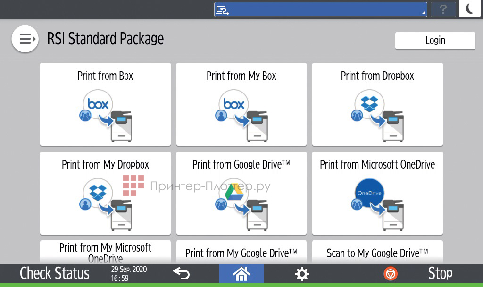Screen dimensions: 483x287
Task: Open settings with the gear icon
Action: click(301, 274)
